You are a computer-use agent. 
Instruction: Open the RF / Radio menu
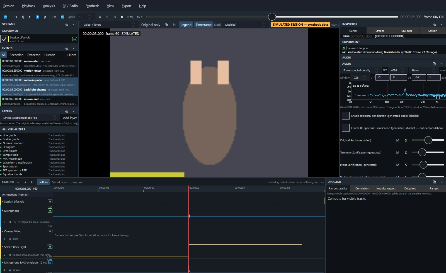tap(70, 6)
